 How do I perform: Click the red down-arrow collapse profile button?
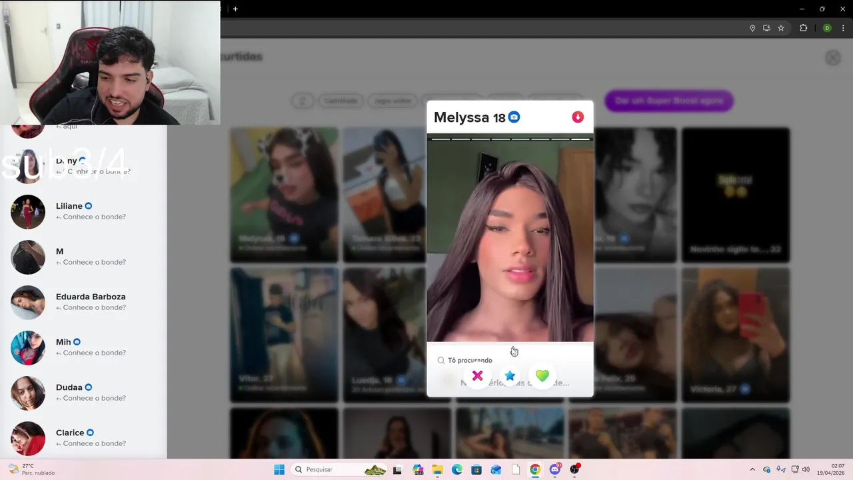(x=578, y=117)
